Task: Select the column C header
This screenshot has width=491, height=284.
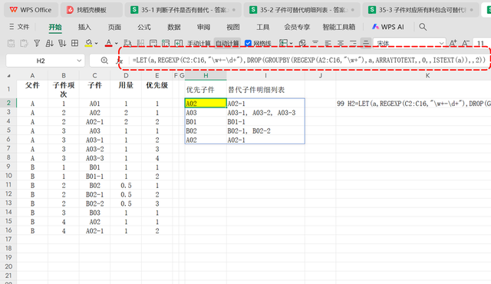Action: pos(94,75)
